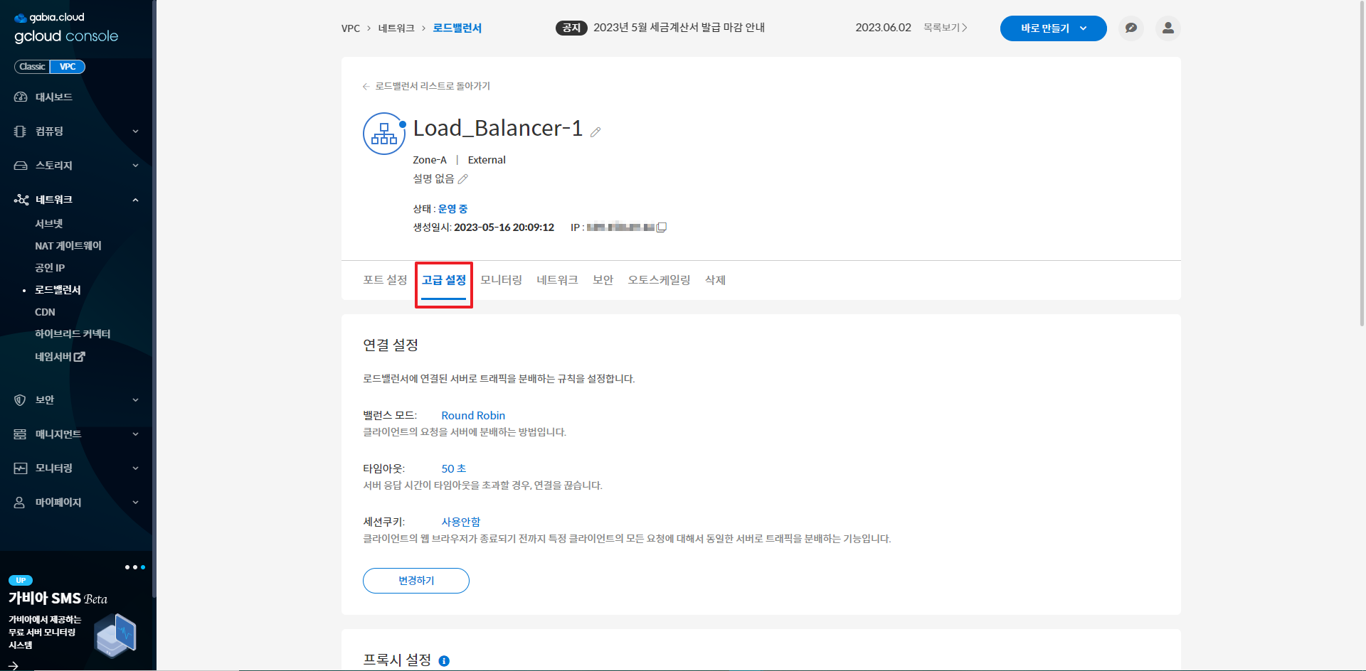Open the 가비아 SMS Beta banner
The height and width of the screenshot is (671, 1366).
coord(58,598)
